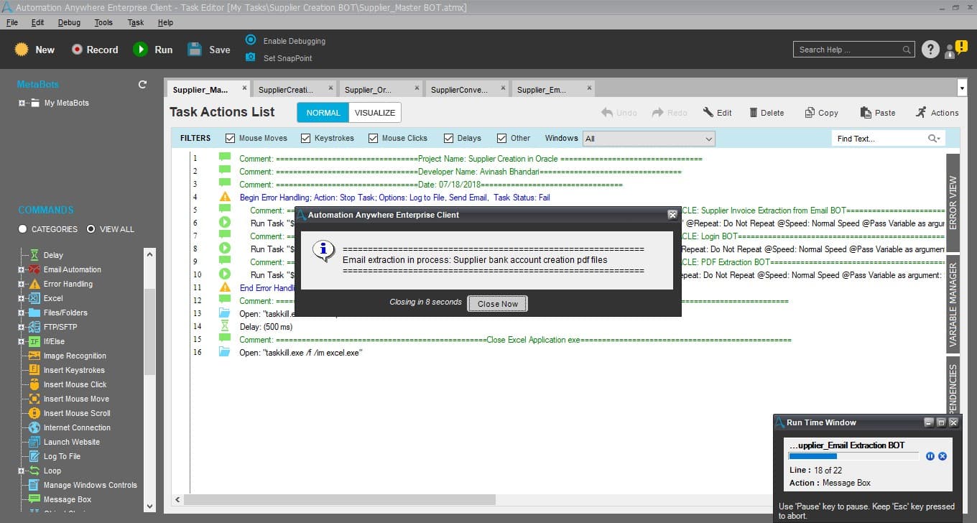977x523 pixels.
Task: Select the Image Recognition command icon
Action: click(x=34, y=356)
